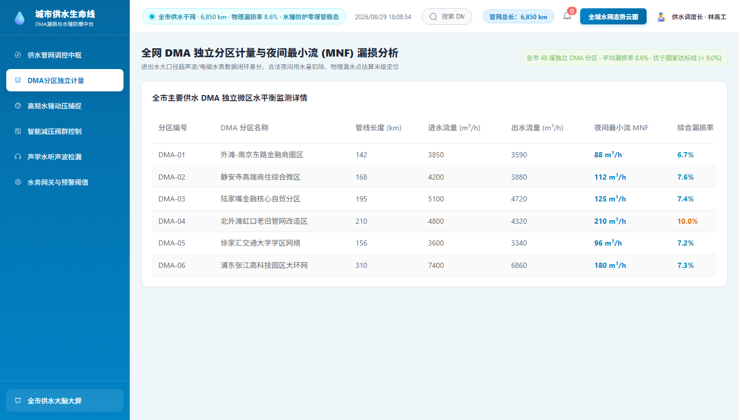Viewport: 739px width, 420px height.
Task: Click the water drop logo icon
Action: point(19,18)
